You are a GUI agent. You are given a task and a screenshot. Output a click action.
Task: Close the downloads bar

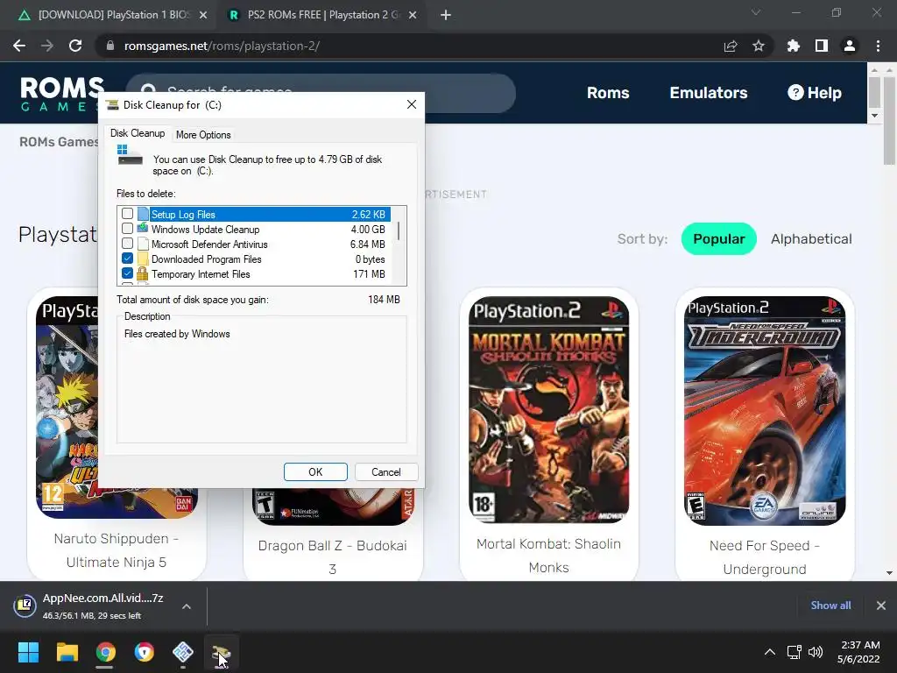pos(881,606)
